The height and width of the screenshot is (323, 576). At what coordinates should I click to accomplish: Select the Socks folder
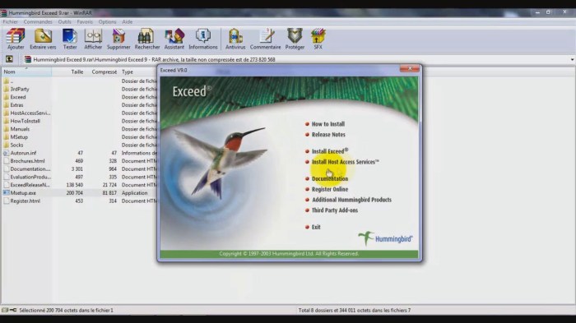pos(16,145)
